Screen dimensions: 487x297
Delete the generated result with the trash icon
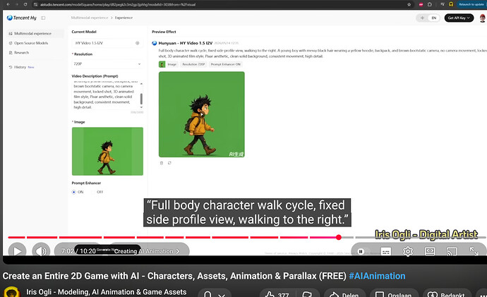(x=162, y=163)
